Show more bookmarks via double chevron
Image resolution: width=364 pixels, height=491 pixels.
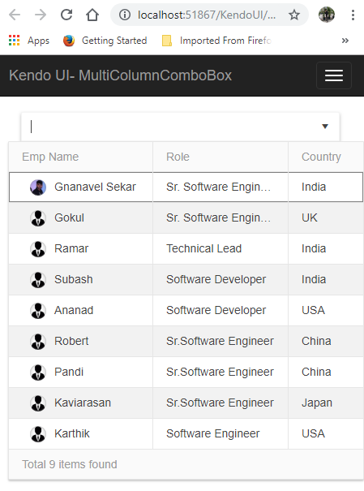click(345, 41)
